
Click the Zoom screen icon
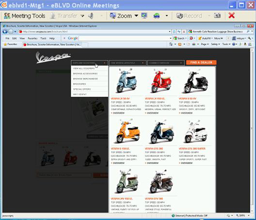click(112, 16)
